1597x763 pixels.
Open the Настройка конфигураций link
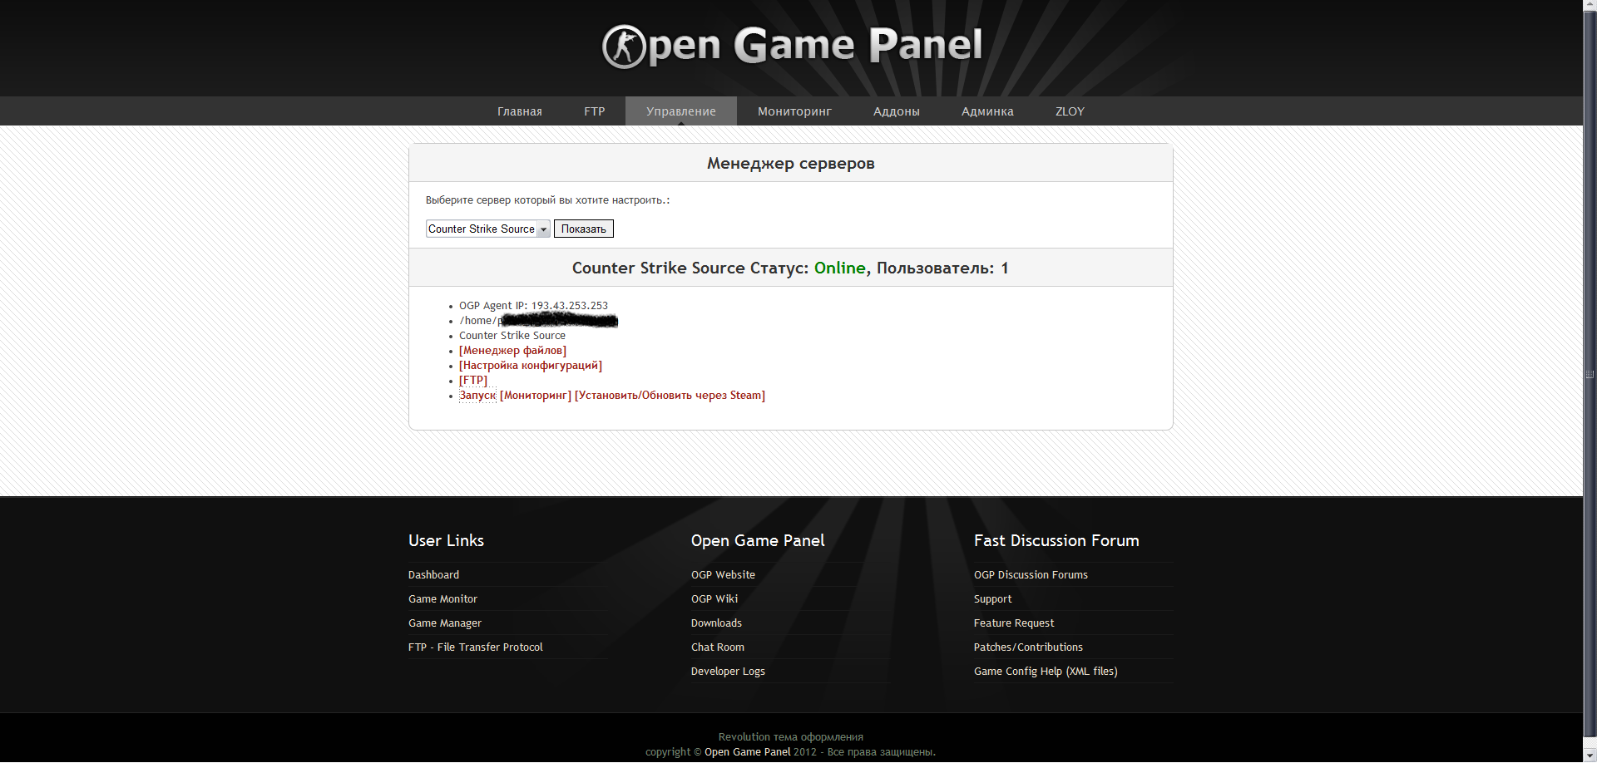click(x=531, y=366)
